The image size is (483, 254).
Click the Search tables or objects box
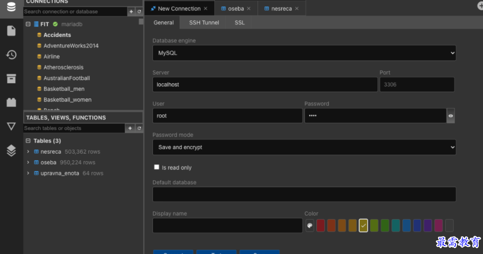pos(74,128)
